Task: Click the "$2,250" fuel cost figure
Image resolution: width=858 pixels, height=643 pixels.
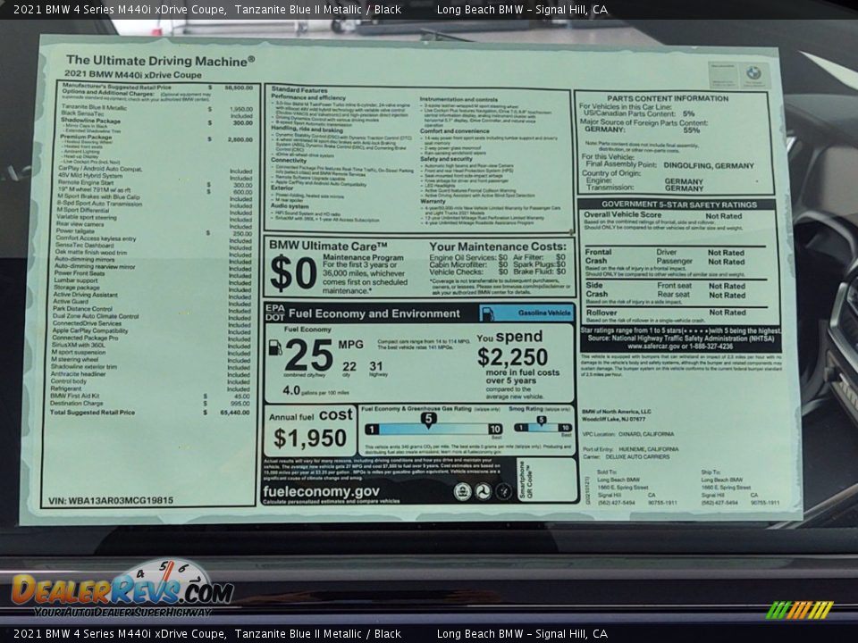Action: [x=512, y=357]
